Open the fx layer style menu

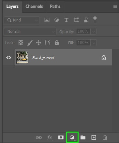(x=50, y=137)
